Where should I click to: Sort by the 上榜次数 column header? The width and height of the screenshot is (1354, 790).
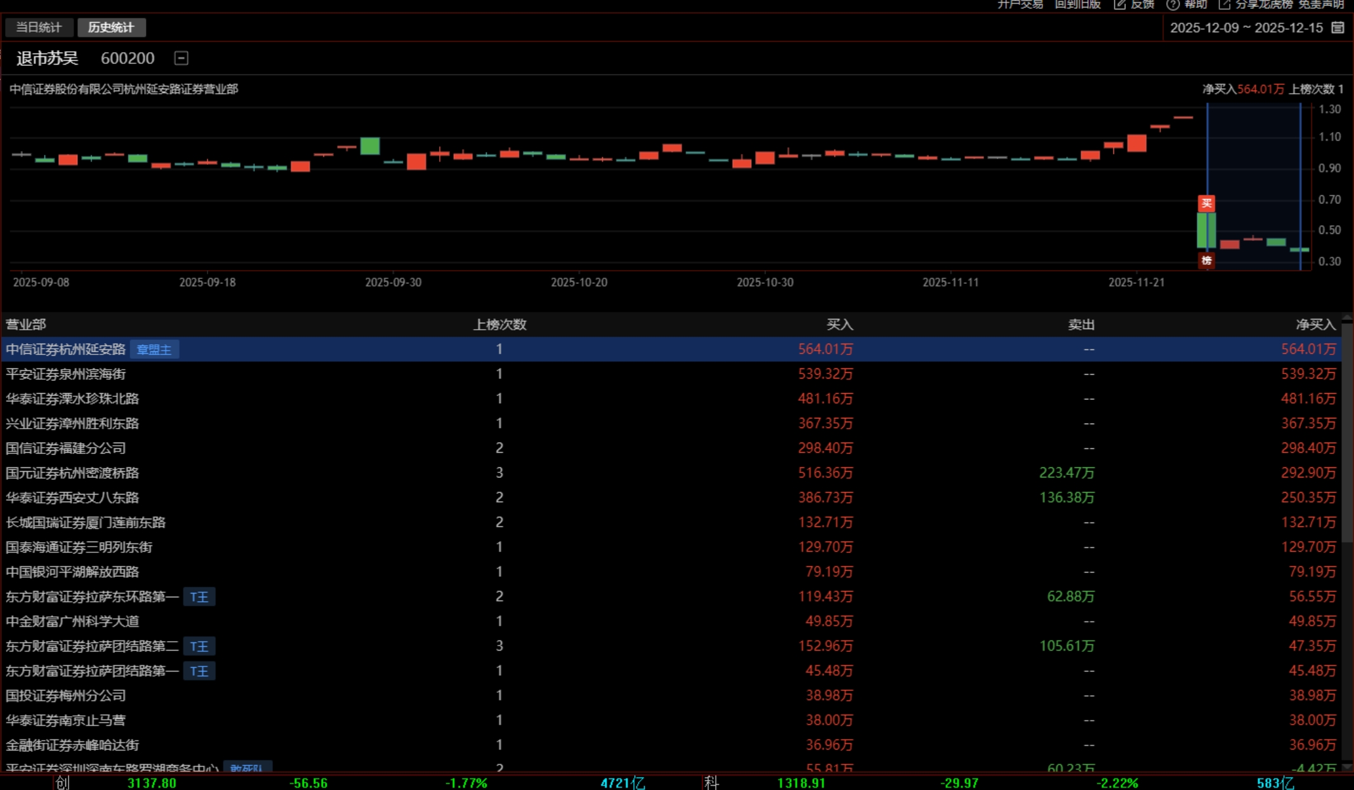tap(499, 325)
